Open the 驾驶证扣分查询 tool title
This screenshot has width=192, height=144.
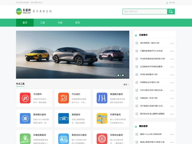(79, 135)
